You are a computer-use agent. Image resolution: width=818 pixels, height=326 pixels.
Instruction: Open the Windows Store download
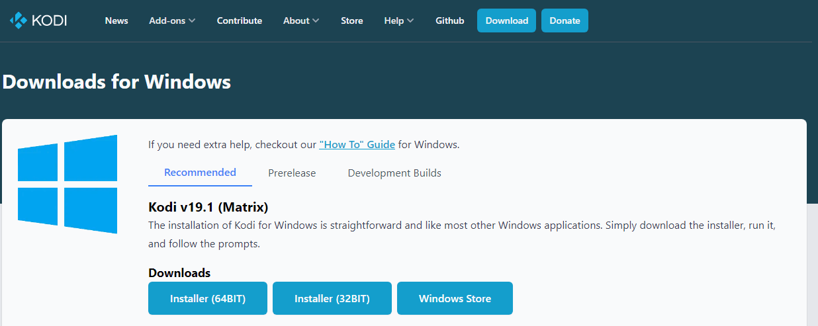[x=455, y=298]
